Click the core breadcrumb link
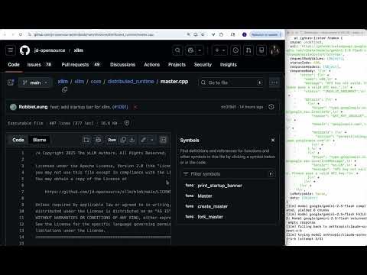367x275 pixels. point(96,82)
